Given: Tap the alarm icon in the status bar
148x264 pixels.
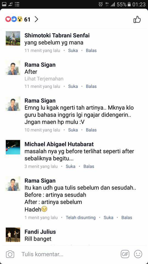Looking at the screenshot, I should pos(101,4).
